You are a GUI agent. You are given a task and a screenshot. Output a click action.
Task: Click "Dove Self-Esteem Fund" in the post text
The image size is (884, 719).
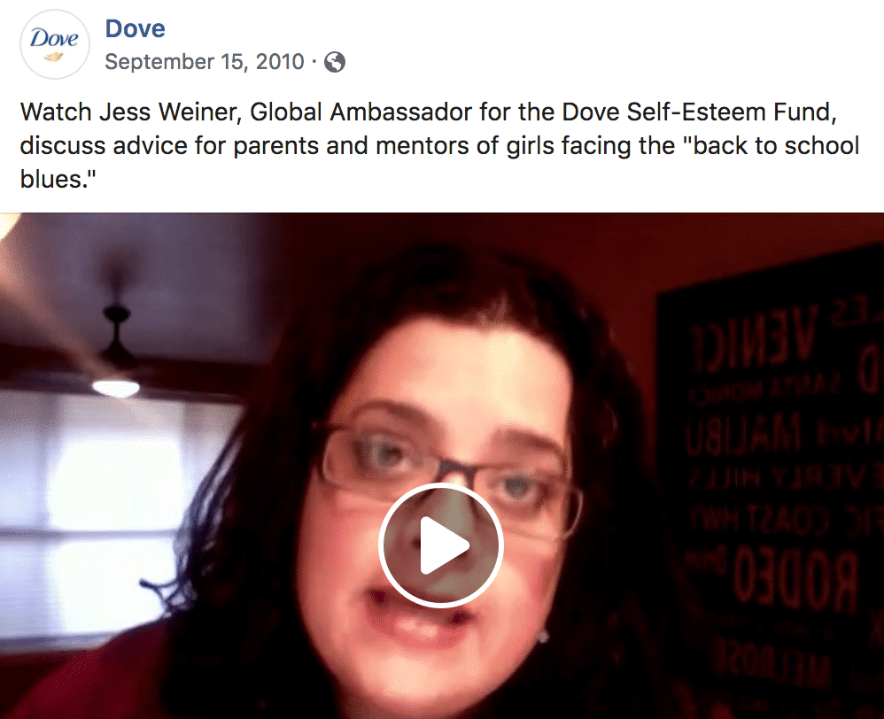[696, 112]
